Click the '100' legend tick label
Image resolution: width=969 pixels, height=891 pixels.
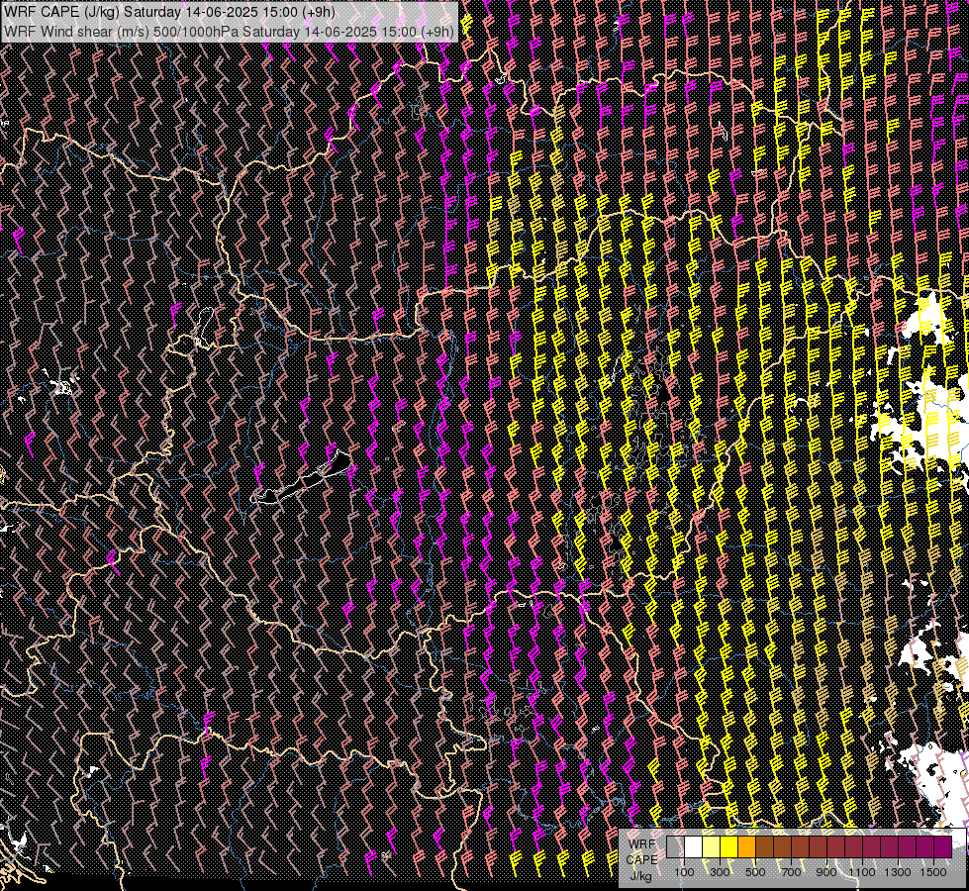tap(684, 872)
